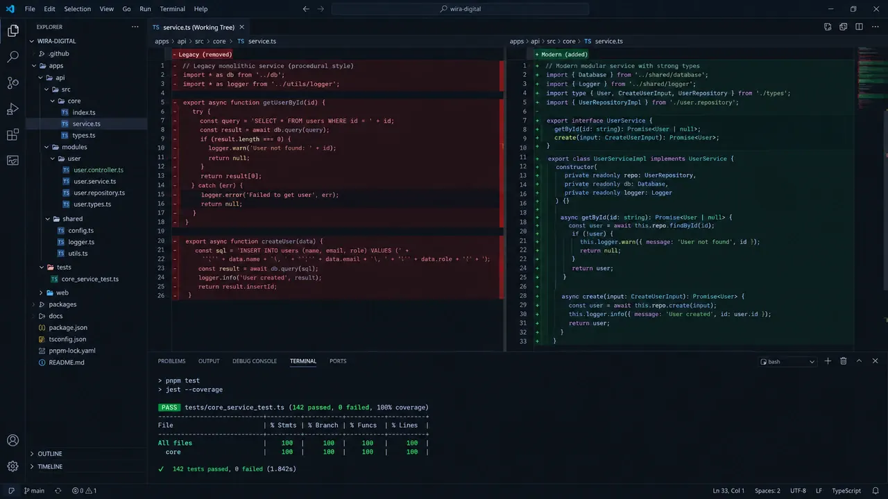Open the Terminal menu
The image size is (888, 499).
(172, 9)
